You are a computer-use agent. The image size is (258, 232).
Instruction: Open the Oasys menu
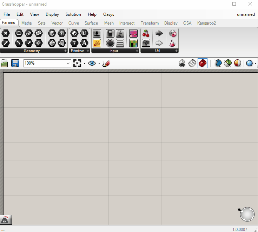(108, 14)
